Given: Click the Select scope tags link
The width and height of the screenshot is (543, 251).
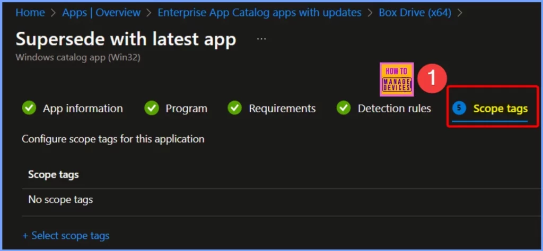Looking at the screenshot, I should (x=66, y=236).
